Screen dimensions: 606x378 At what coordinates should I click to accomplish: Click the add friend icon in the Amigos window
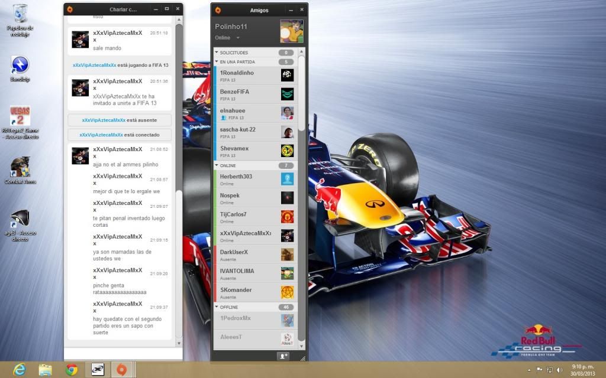[x=283, y=356]
